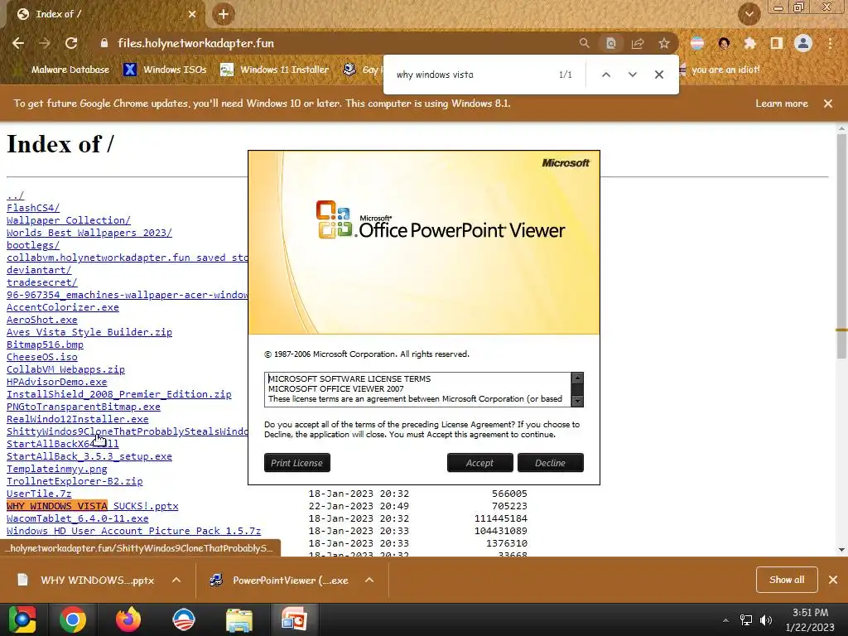This screenshot has width=848, height=636.
Task: Open the volume speaker tray icon
Action: click(x=766, y=620)
